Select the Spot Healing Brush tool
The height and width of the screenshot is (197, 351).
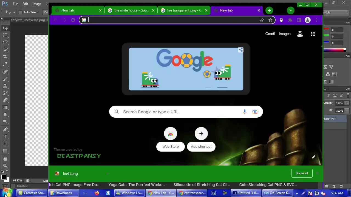tap(5, 72)
